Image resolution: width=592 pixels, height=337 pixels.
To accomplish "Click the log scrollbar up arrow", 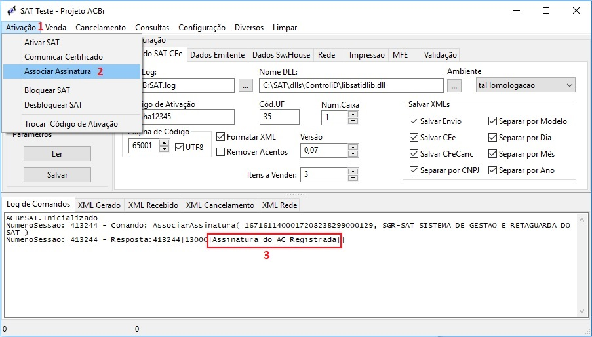I will (x=582, y=220).
